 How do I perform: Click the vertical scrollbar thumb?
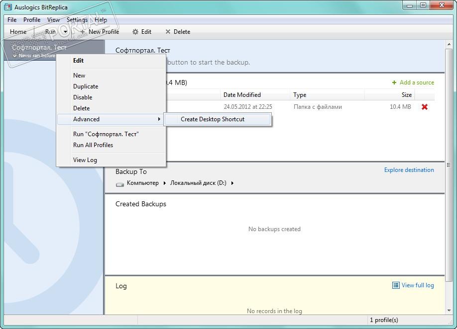449,165
